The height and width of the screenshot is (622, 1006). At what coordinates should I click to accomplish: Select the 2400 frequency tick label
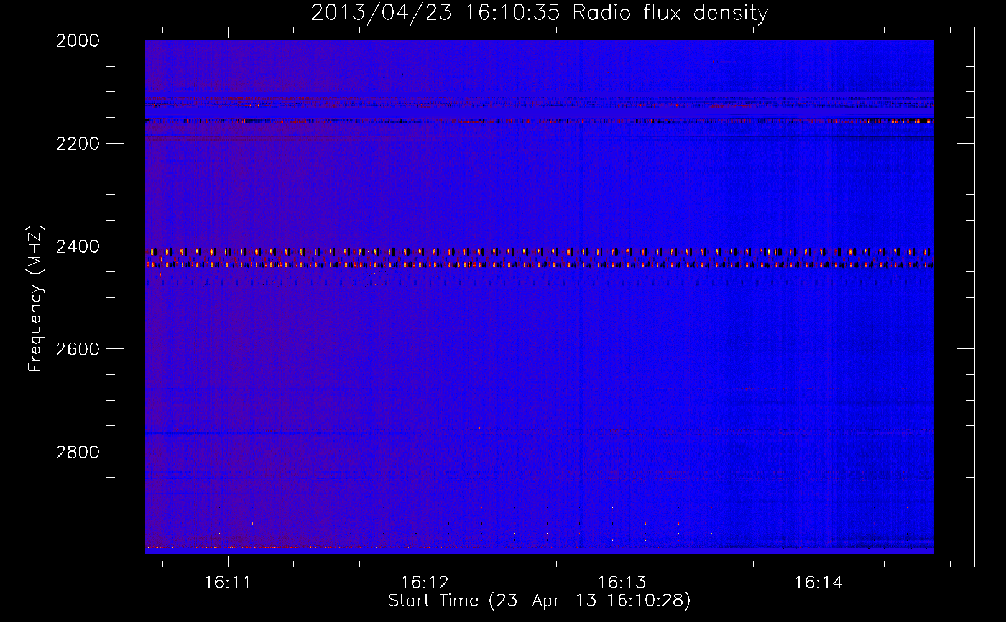[x=78, y=247]
